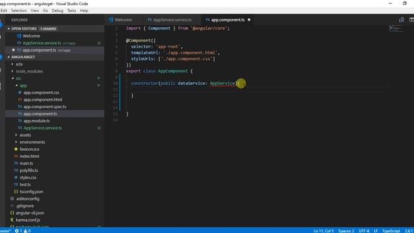Click the 1 UNSAVED badge
Viewport: 414px width, 233px height.
[x=48, y=28]
